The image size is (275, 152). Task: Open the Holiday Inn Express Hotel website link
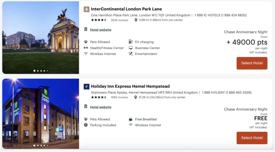tap(101, 107)
